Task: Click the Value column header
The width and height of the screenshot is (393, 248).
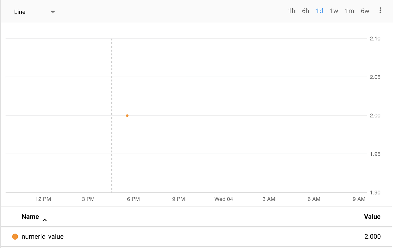Action: [x=372, y=216]
